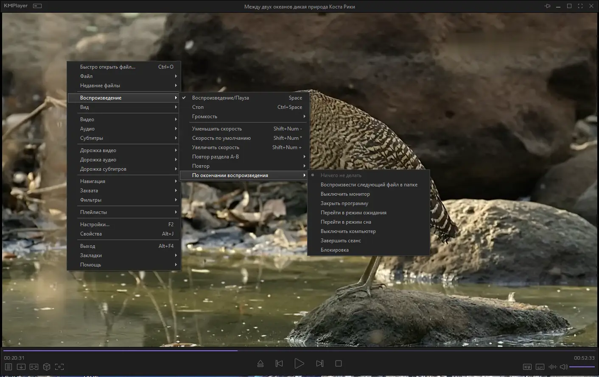
Task: Toggle HW hardware acceleration icon
Action: pos(527,367)
